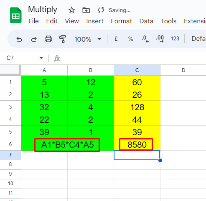
Task: Open the Insert menu
Action: point(95,21)
